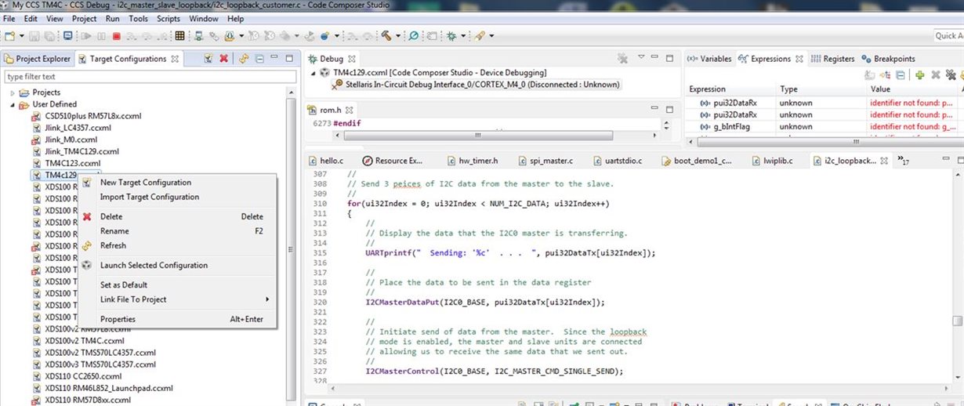Click green Add New Expression icon
The width and height of the screenshot is (964, 406).
point(920,74)
